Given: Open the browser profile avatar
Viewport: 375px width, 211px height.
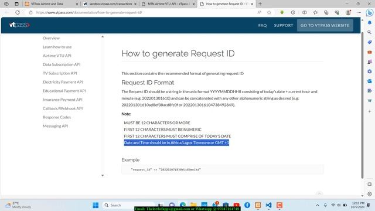Looking at the screenshot, I should point(348,12).
